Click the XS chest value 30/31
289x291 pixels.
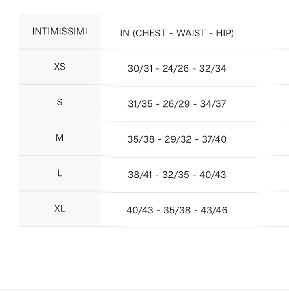coord(140,68)
